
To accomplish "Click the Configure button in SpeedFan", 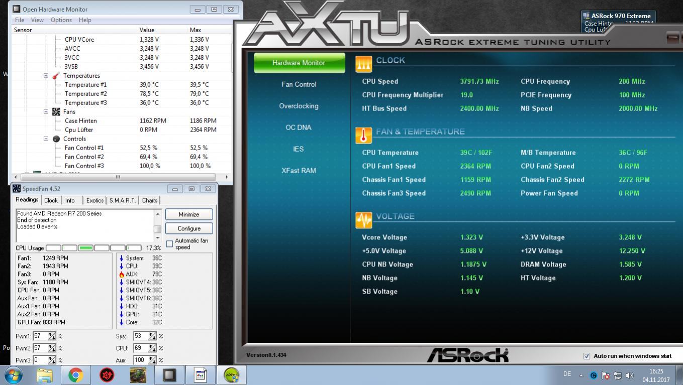I will 189,228.
